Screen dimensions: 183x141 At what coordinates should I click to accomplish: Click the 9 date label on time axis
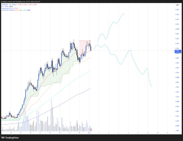click(x=128, y=133)
